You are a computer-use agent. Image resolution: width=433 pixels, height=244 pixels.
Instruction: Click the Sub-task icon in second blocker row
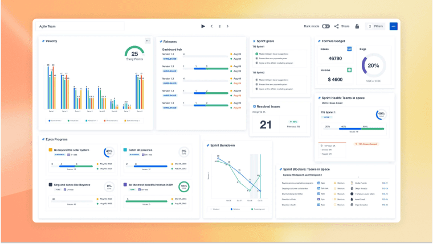[x=318, y=188]
